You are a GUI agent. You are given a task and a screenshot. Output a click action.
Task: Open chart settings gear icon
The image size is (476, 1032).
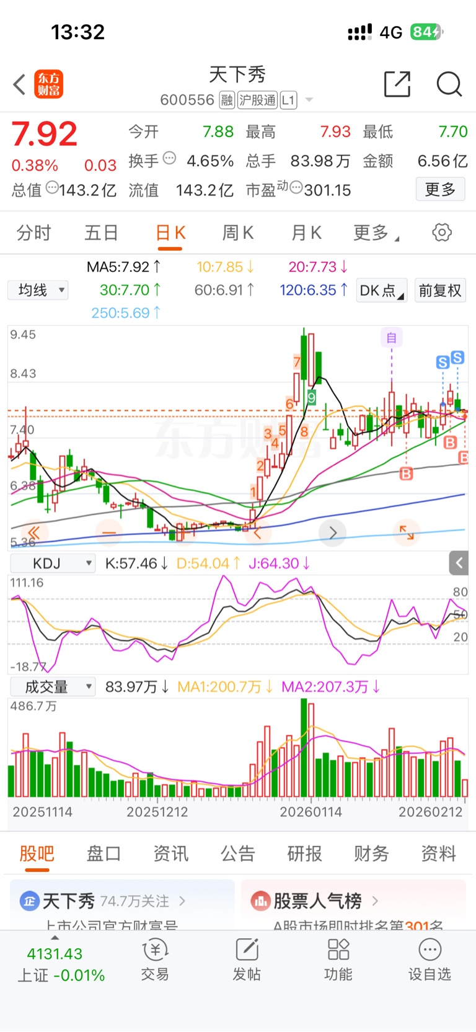click(442, 233)
